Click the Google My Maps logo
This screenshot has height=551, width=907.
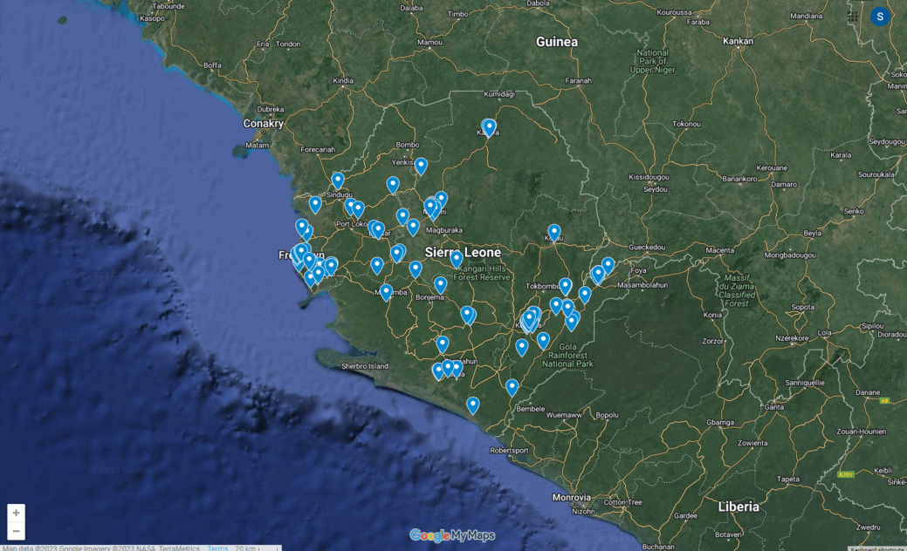[x=452, y=535]
